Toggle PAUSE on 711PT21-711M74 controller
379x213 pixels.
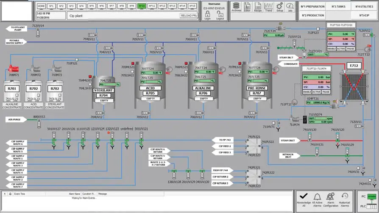point(326,92)
